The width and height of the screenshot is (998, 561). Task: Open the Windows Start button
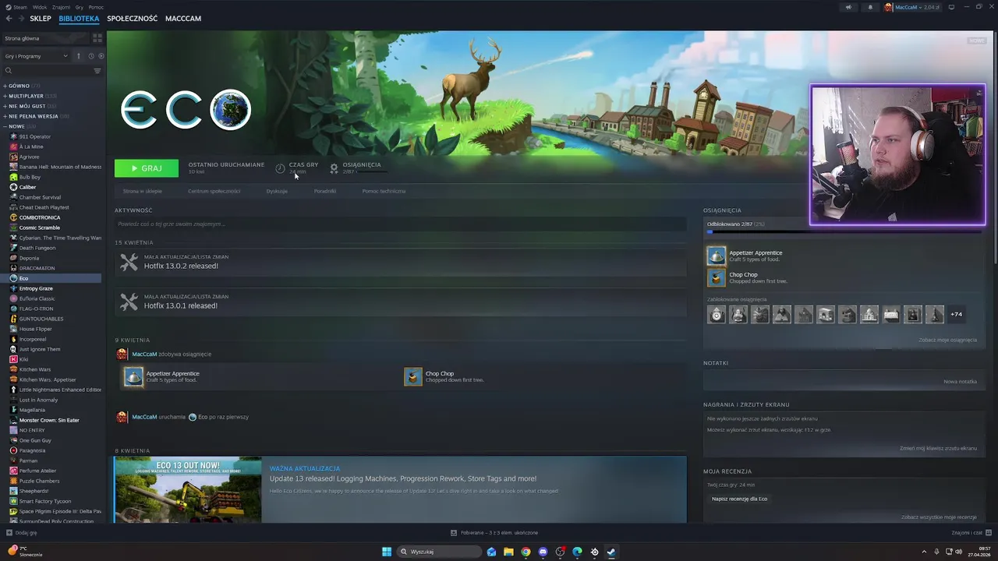387,552
